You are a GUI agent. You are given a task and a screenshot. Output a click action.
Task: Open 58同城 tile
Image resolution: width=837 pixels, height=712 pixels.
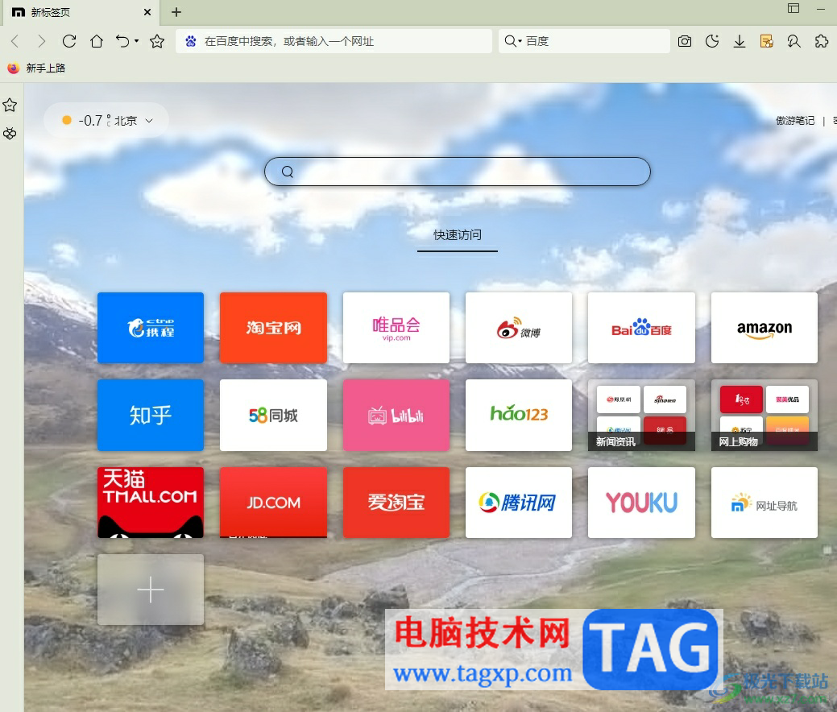(x=273, y=416)
